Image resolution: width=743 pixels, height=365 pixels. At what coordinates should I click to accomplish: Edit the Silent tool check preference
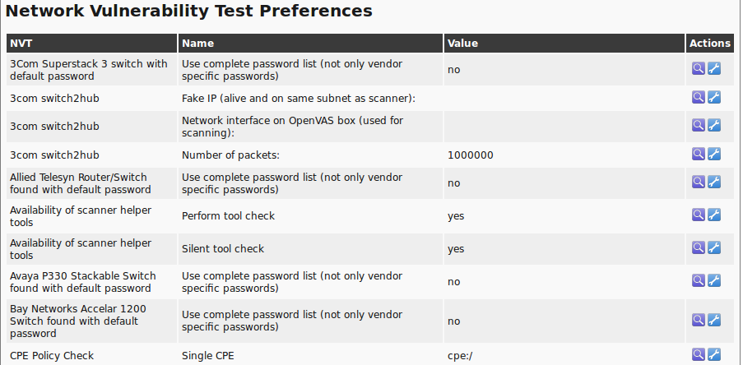[x=714, y=248]
